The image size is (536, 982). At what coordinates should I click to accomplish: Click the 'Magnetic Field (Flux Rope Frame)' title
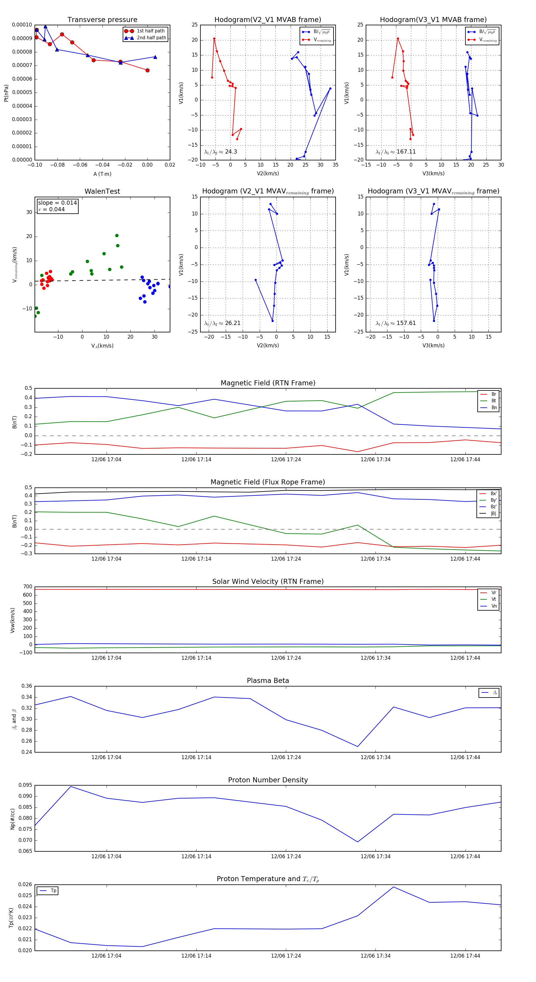pyautogui.click(x=268, y=482)
